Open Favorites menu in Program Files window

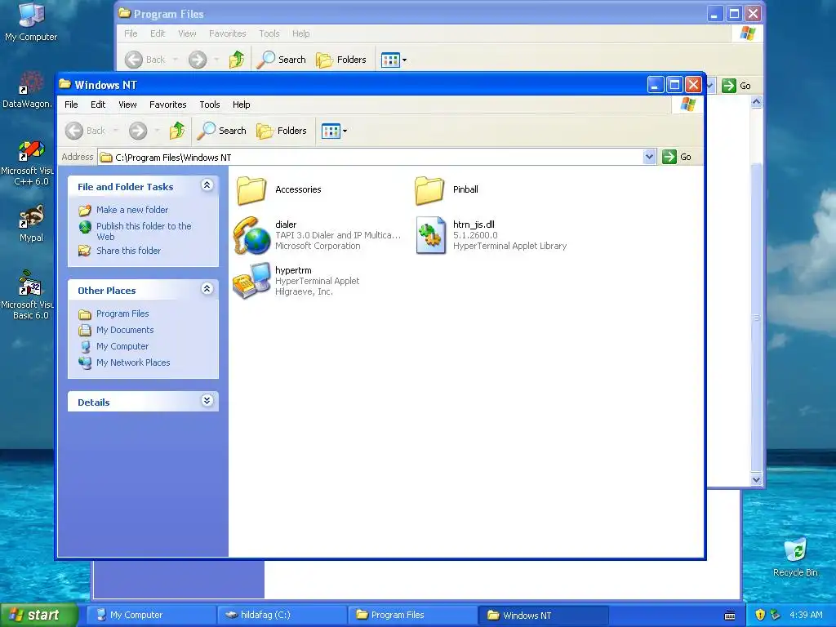(x=228, y=33)
